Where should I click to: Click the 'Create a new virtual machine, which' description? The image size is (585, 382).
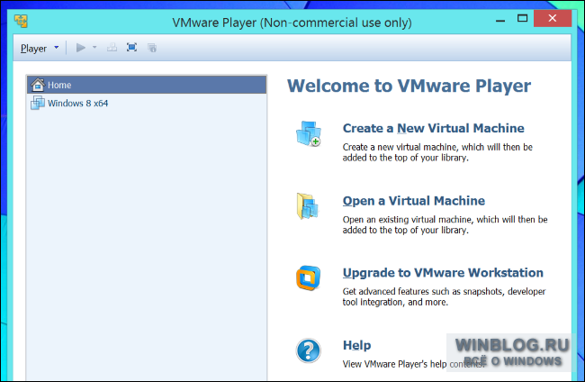[437, 152]
